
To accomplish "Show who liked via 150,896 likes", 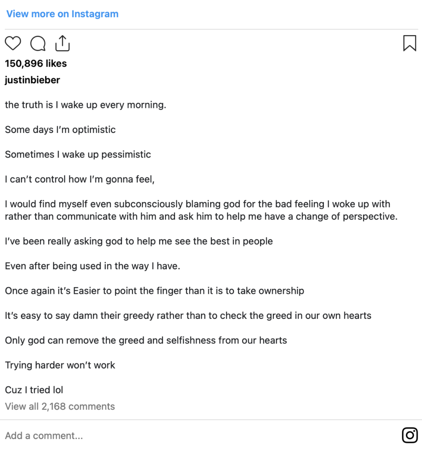I will coord(36,63).
